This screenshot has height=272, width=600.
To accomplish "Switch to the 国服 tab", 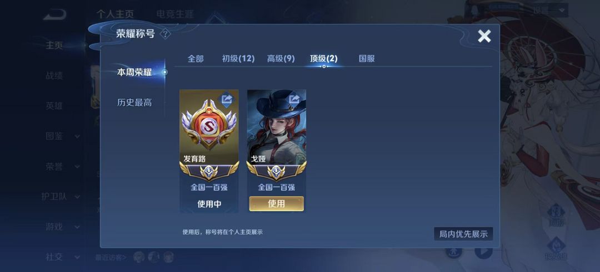I will [367, 58].
